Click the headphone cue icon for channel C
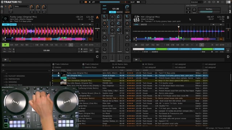Image resolution: width=232 pixels, height=130 pixels. (104, 58)
